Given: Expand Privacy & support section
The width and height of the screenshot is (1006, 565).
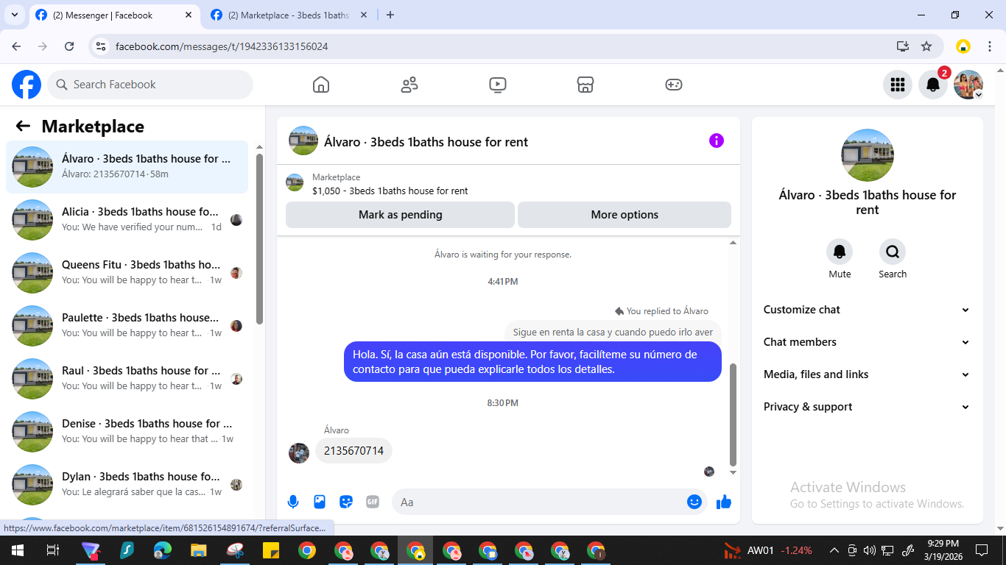Looking at the screenshot, I should click(867, 407).
